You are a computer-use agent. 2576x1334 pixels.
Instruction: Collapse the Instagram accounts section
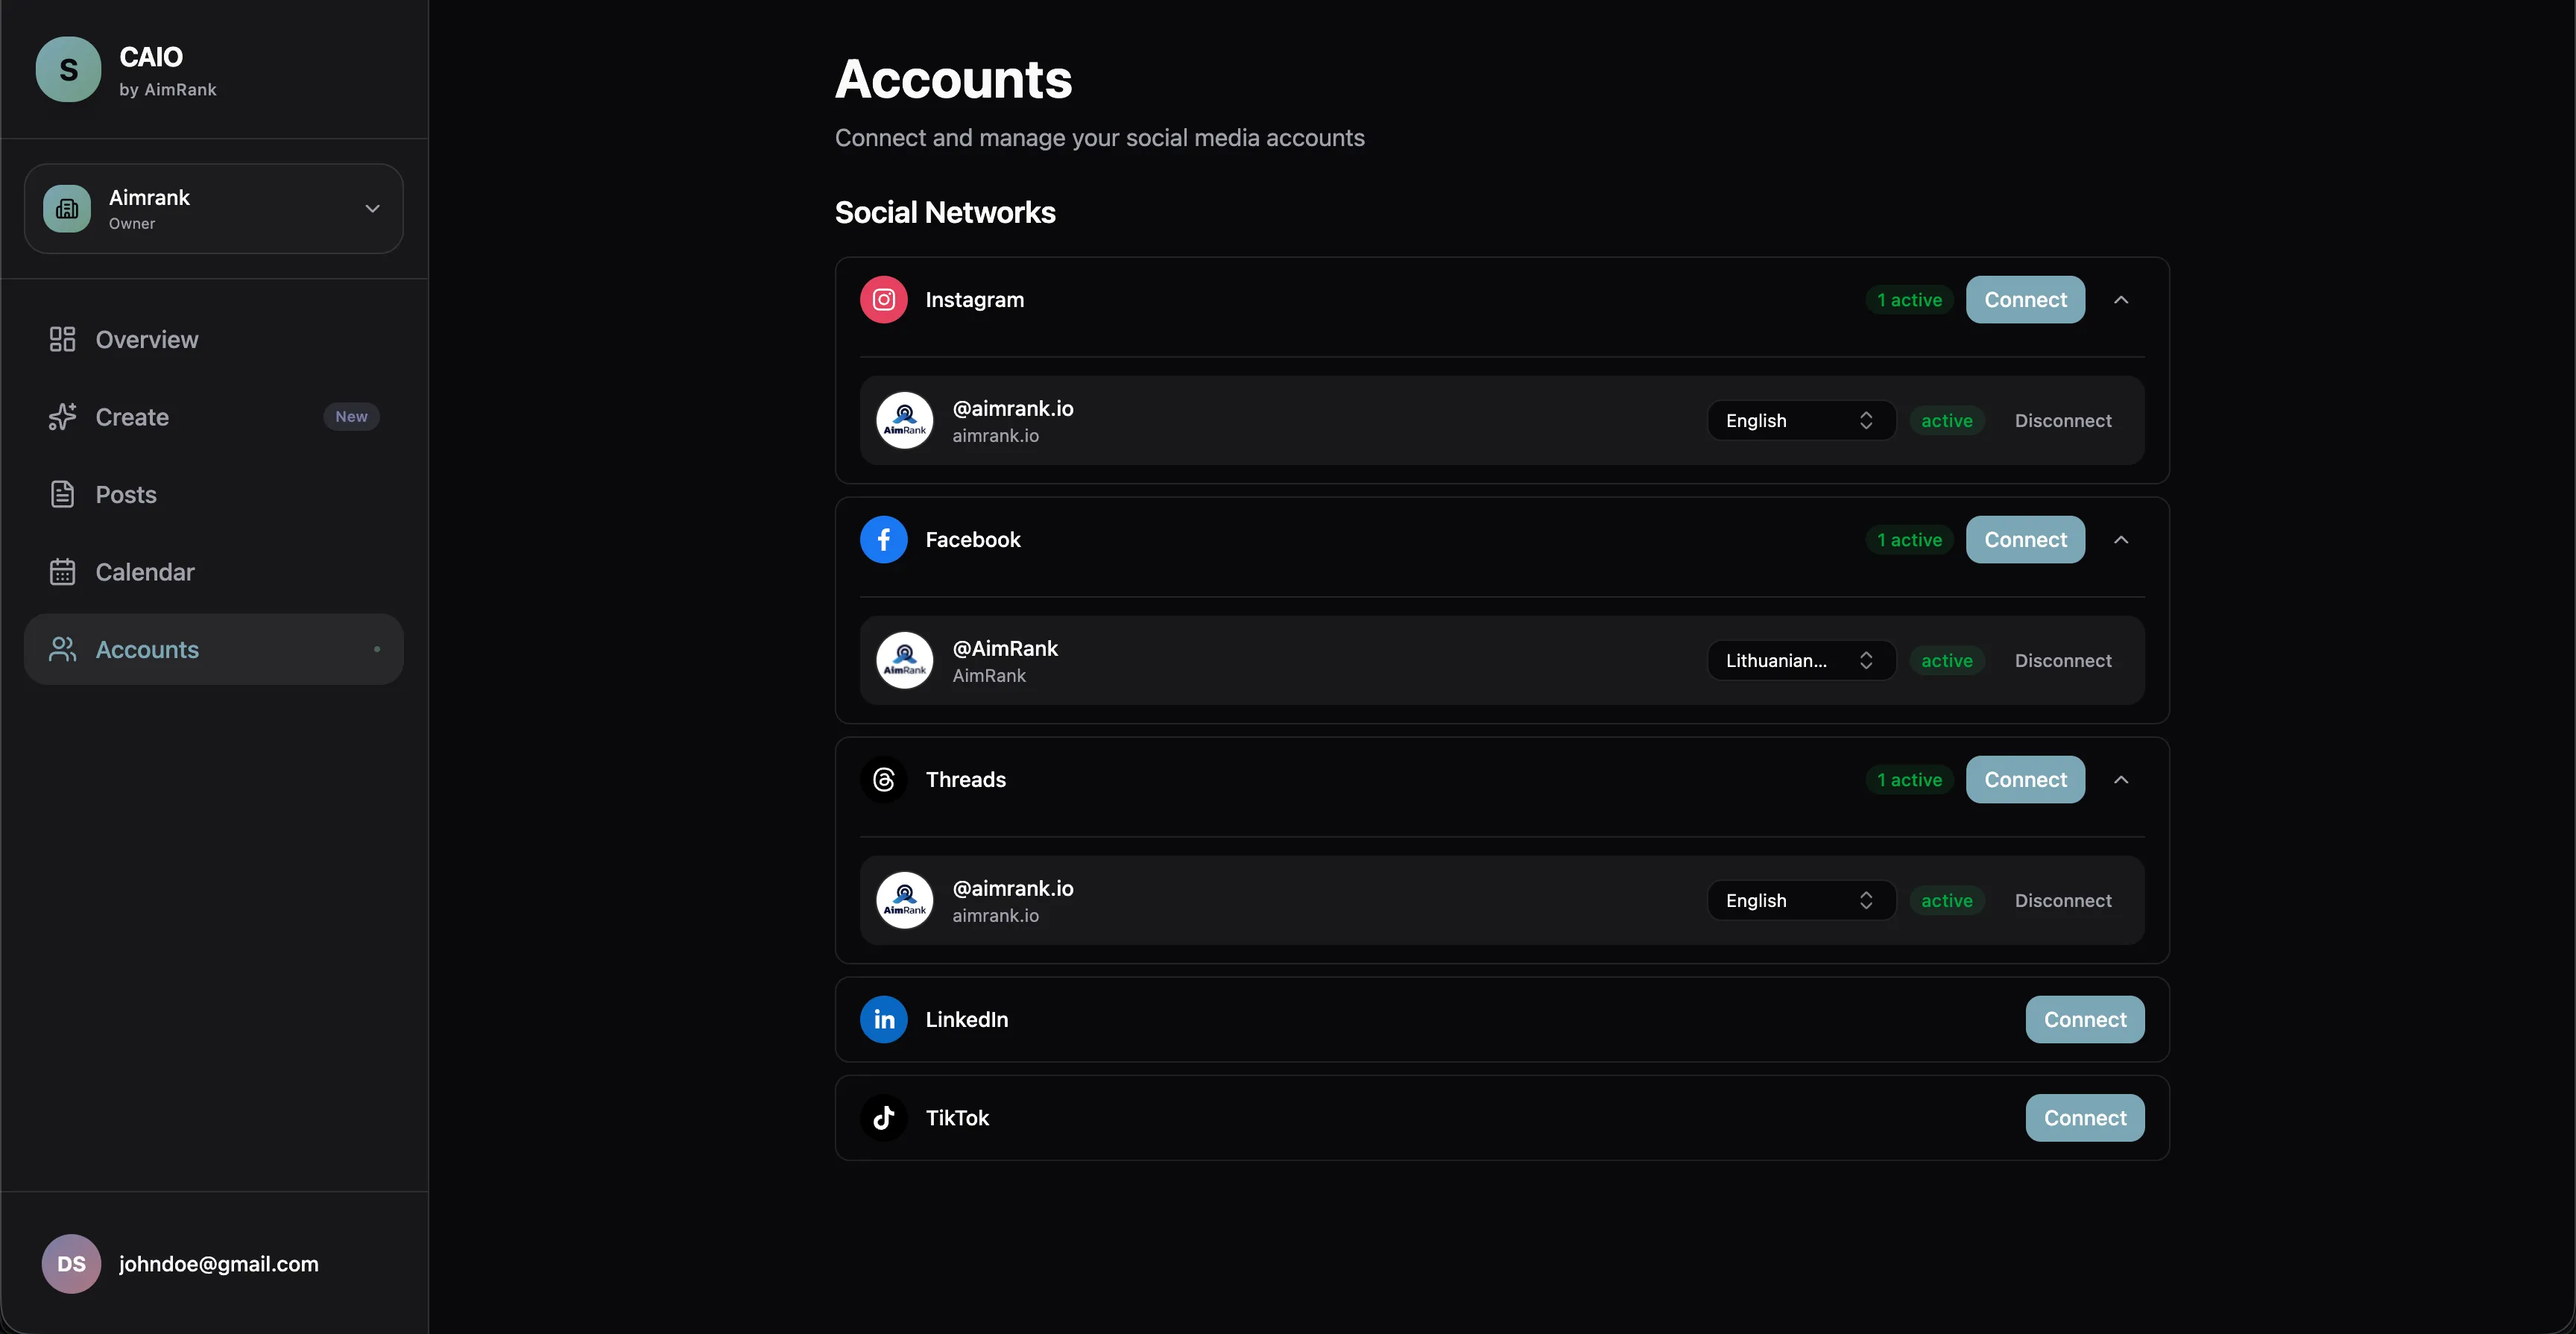(x=2123, y=299)
